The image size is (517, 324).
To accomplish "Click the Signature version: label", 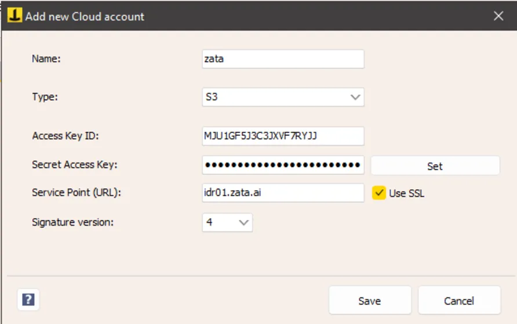I will (x=72, y=223).
